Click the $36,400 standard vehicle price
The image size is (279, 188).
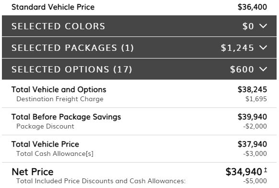(252, 7)
